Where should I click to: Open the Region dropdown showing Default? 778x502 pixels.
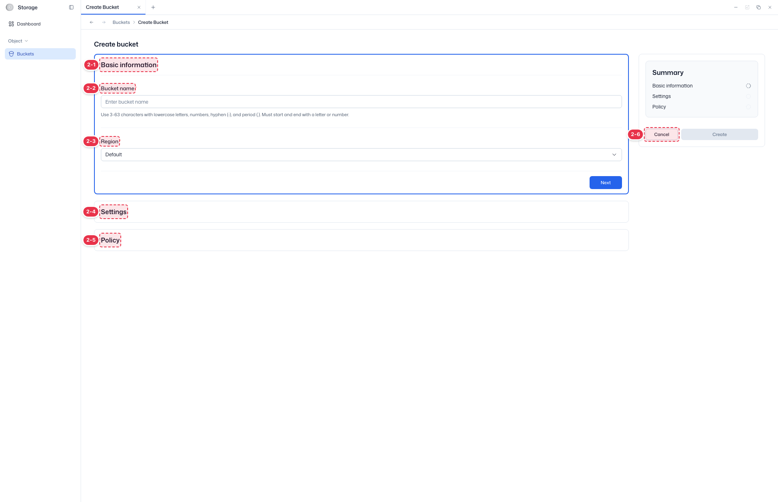pos(361,155)
